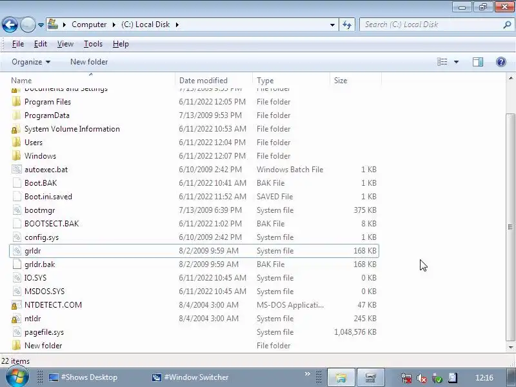Select System Volume Information locked folder icon

coord(16,129)
